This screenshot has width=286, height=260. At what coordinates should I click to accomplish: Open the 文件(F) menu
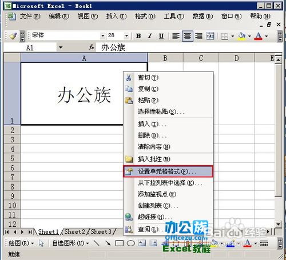pyautogui.click(x=30, y=17)
